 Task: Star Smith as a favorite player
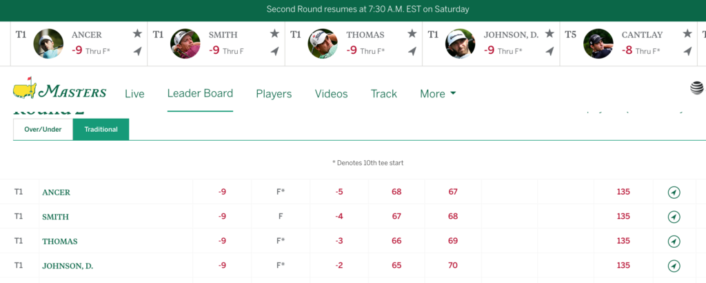click(x=274, y=34)
